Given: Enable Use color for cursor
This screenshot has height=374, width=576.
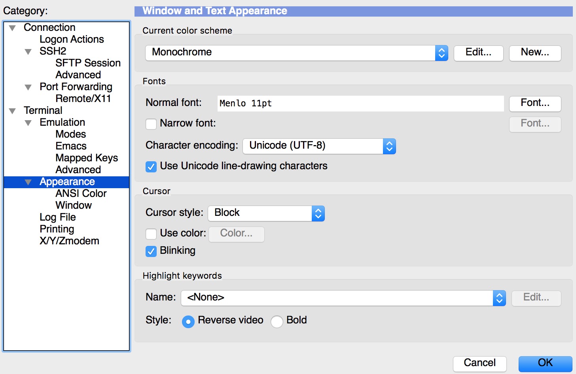Looking at the screenshot, I should coord(151,234).
